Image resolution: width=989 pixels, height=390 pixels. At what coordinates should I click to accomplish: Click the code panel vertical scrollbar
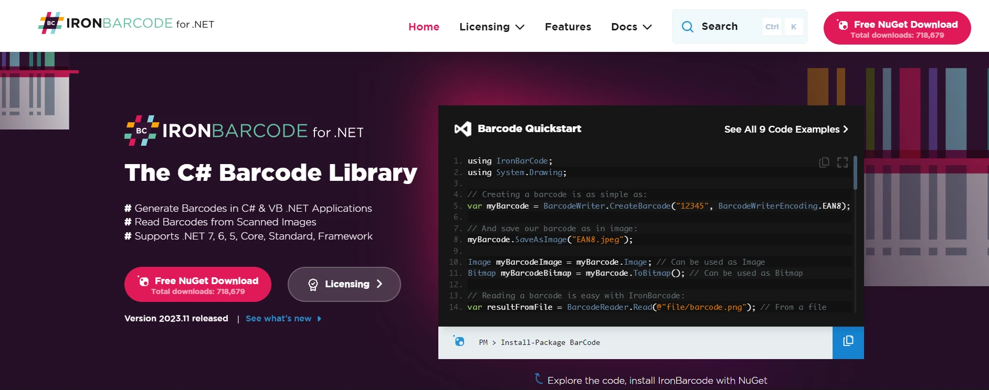pyautogui.click(x=856, y=173)
